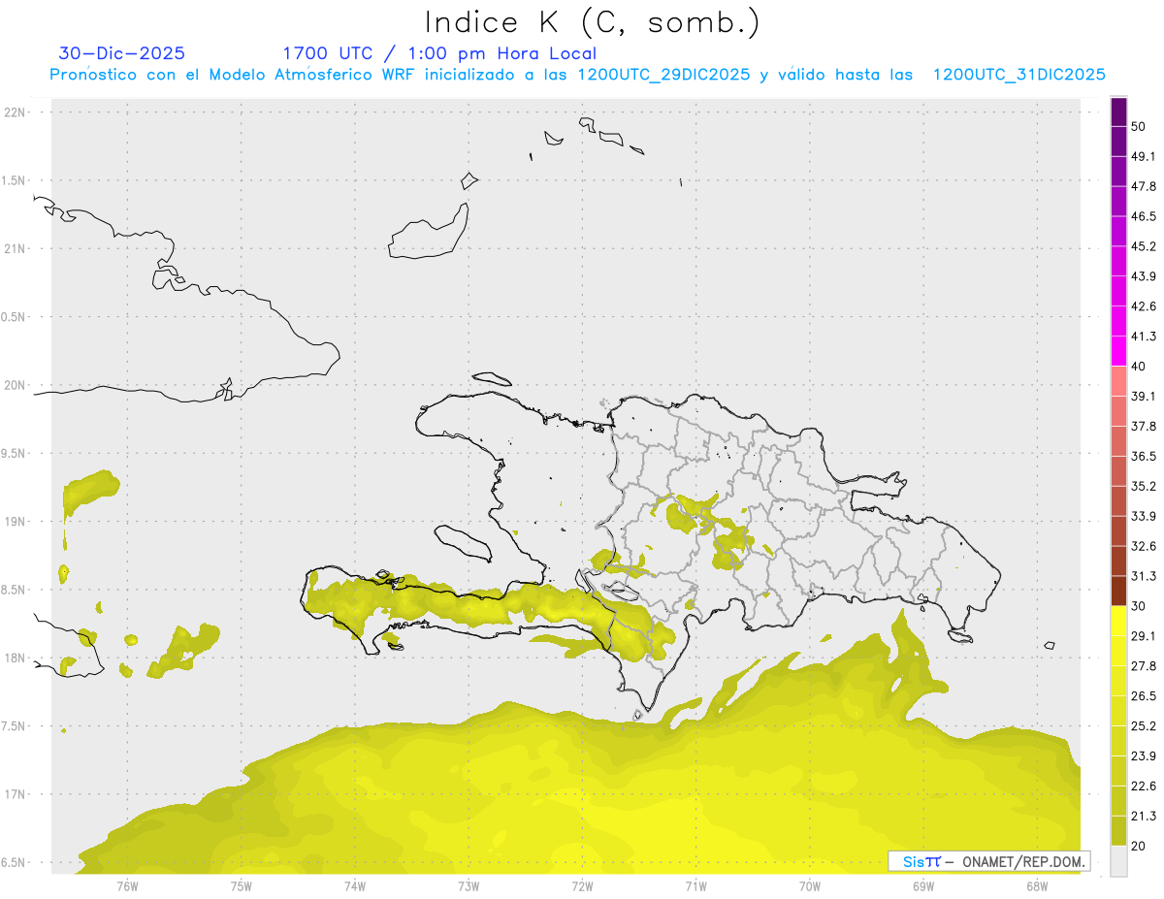Click the salmon 39.1–40 colorbar segment
Screen dimensions: 1164x899
pyautogui.click(x=1118, y=381)
